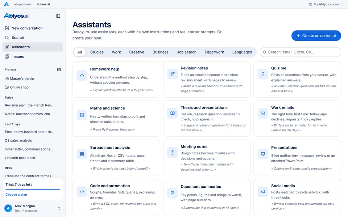Click Create an assistant button

click(x=316, y=36)
